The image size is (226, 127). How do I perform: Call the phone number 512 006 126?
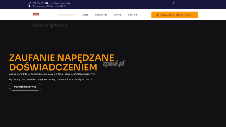[x=38, y=3]
